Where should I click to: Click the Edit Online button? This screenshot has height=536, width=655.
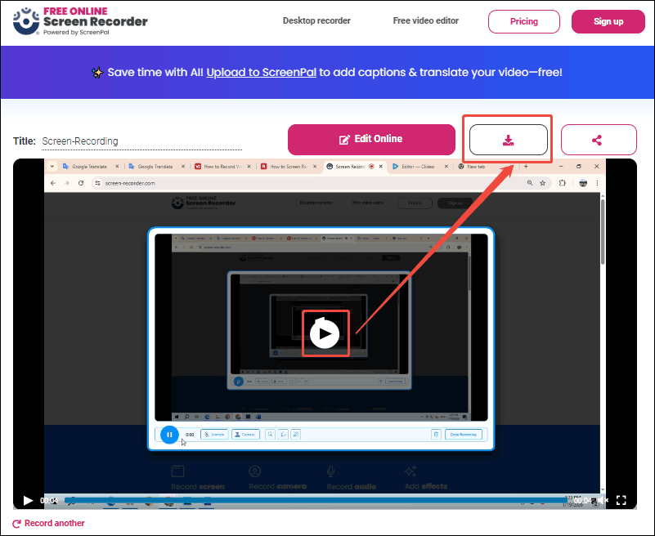371,140
